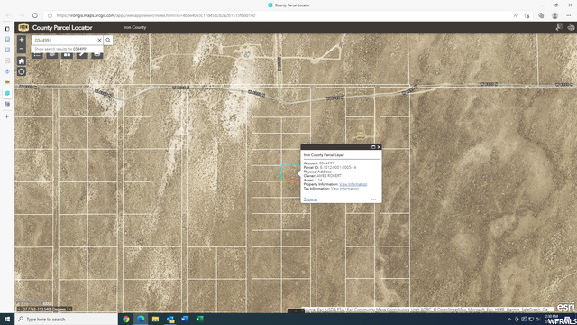Select the first pinned sidebar tab

[7, 39]
